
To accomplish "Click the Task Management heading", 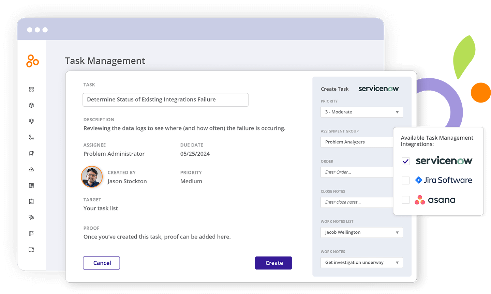I will (105, 61).
